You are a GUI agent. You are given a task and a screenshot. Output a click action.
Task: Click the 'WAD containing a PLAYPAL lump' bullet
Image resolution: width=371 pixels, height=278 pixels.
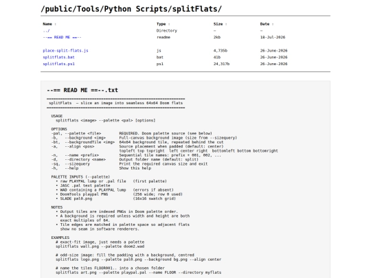coord(115,190)
